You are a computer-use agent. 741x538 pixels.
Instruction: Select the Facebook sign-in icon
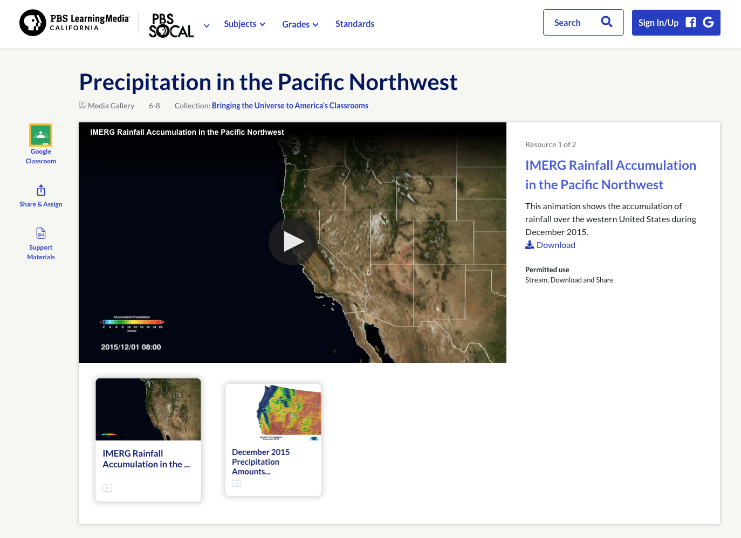click(690, 22)
